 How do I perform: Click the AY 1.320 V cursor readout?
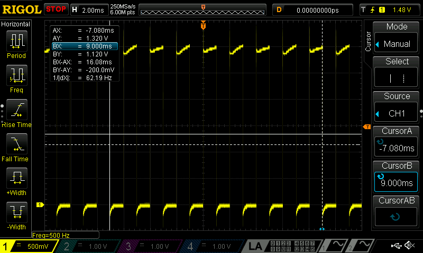click(80, 38)
